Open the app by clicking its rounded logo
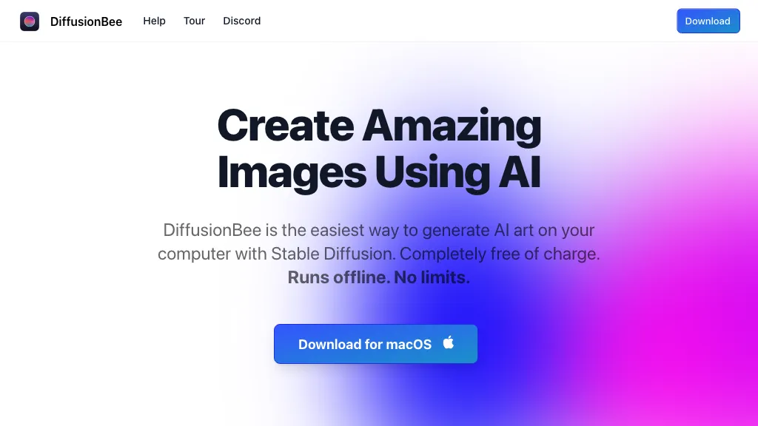The height and width of the screenshot is (426, 758). click(30, 21)
